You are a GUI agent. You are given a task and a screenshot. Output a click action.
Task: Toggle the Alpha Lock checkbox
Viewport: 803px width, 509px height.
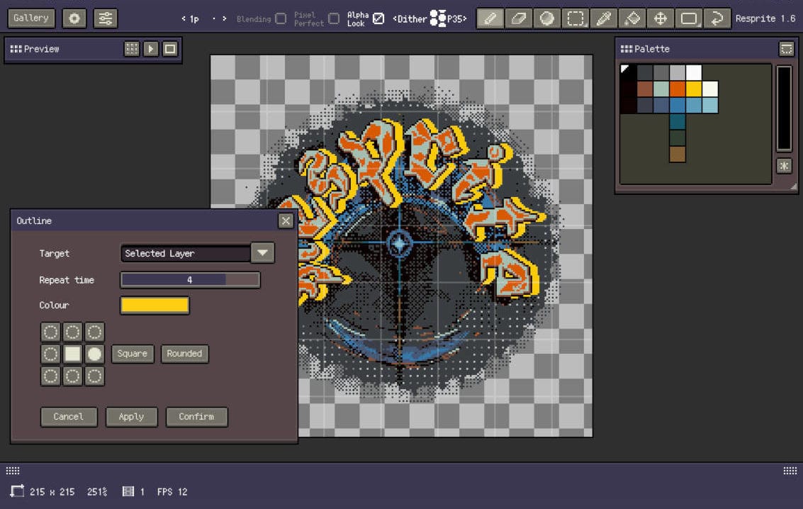(x=378, y=18)
